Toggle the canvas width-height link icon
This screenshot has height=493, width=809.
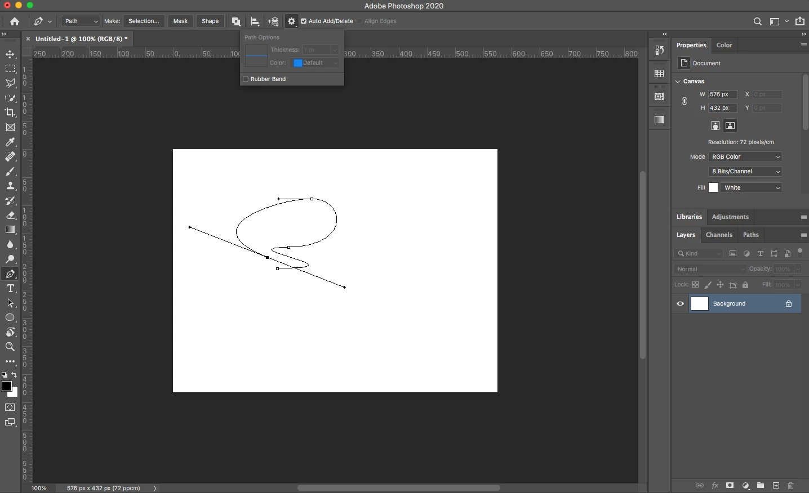(x=684, y=101)
